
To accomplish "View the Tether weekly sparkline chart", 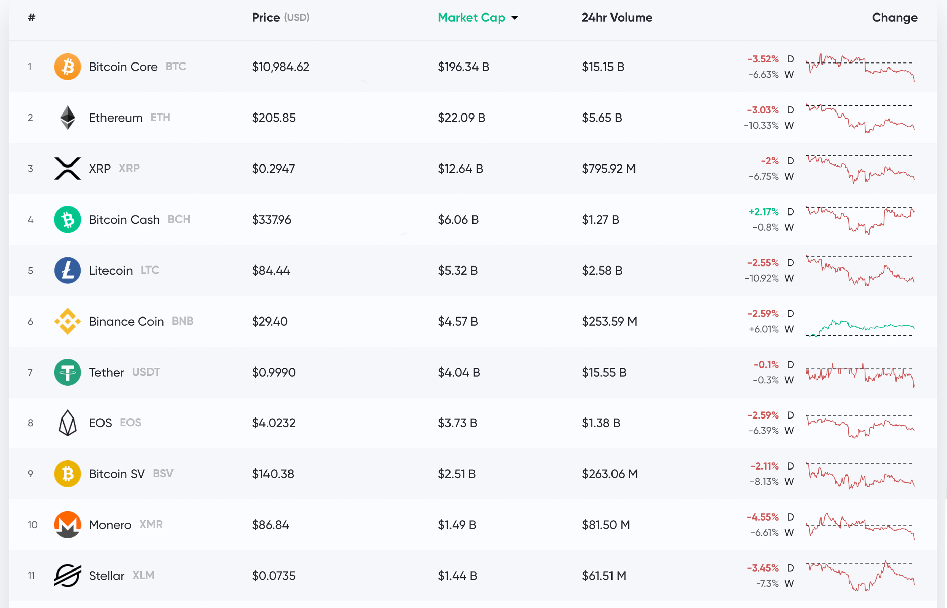I will (860, 375).
